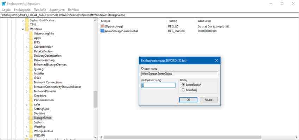Screen dimensions: 299x140
Task: Click the TPM folder icon
Action: tap(27, 25)
